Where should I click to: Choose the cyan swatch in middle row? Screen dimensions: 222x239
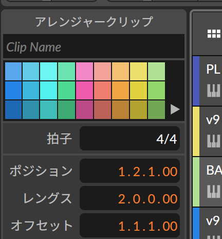pyautogui.click(x=48, y=90)
